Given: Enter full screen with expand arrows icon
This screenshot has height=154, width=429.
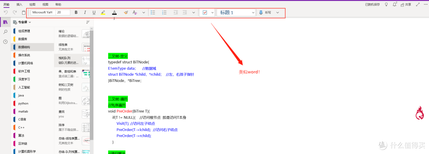Looking at the screenshot, I should coord(417,5).
